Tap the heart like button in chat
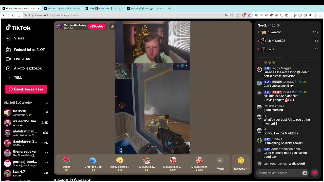The width and height of the screenshot is (324, 182). click(x=315, y=173)
